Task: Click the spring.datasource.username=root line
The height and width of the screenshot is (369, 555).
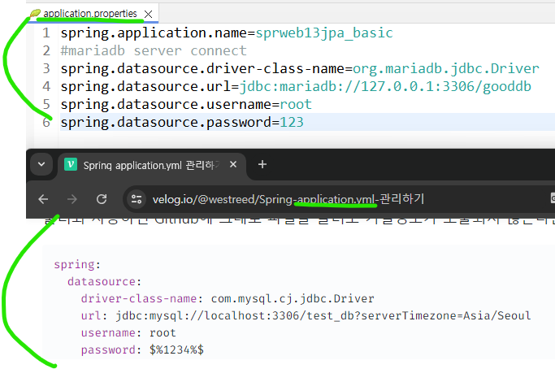Action: 186,105
